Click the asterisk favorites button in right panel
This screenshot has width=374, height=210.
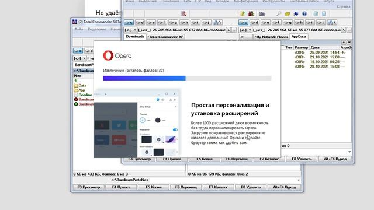tap(344, 42)
